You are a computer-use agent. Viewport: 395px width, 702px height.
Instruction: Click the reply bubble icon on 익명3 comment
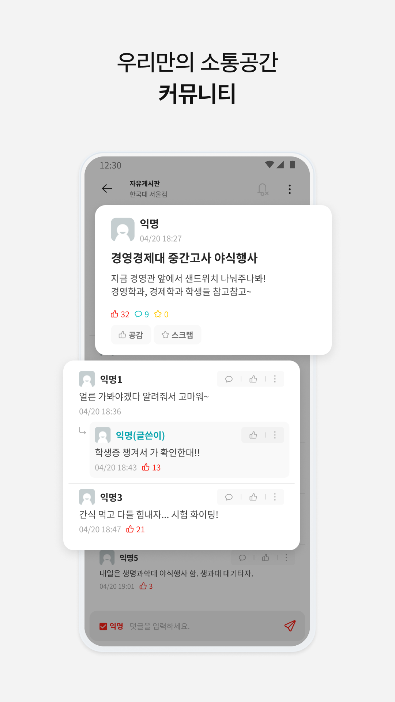click(229, 497)
